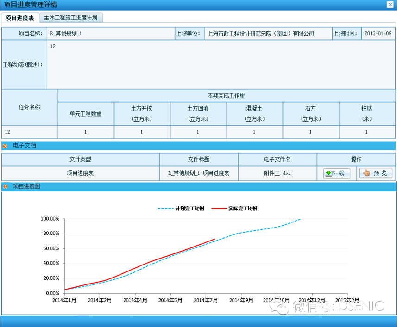
Task: Click the 预览 button to preview the document
Action: [376, 173]
